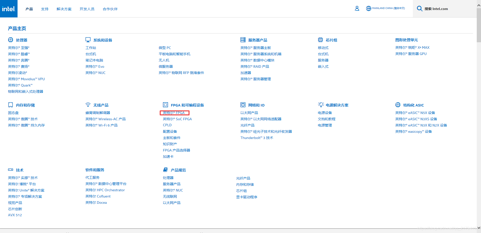Open 傲腾 持久内存 link
The image size is (481, 233).
click(x=26, y=125)
